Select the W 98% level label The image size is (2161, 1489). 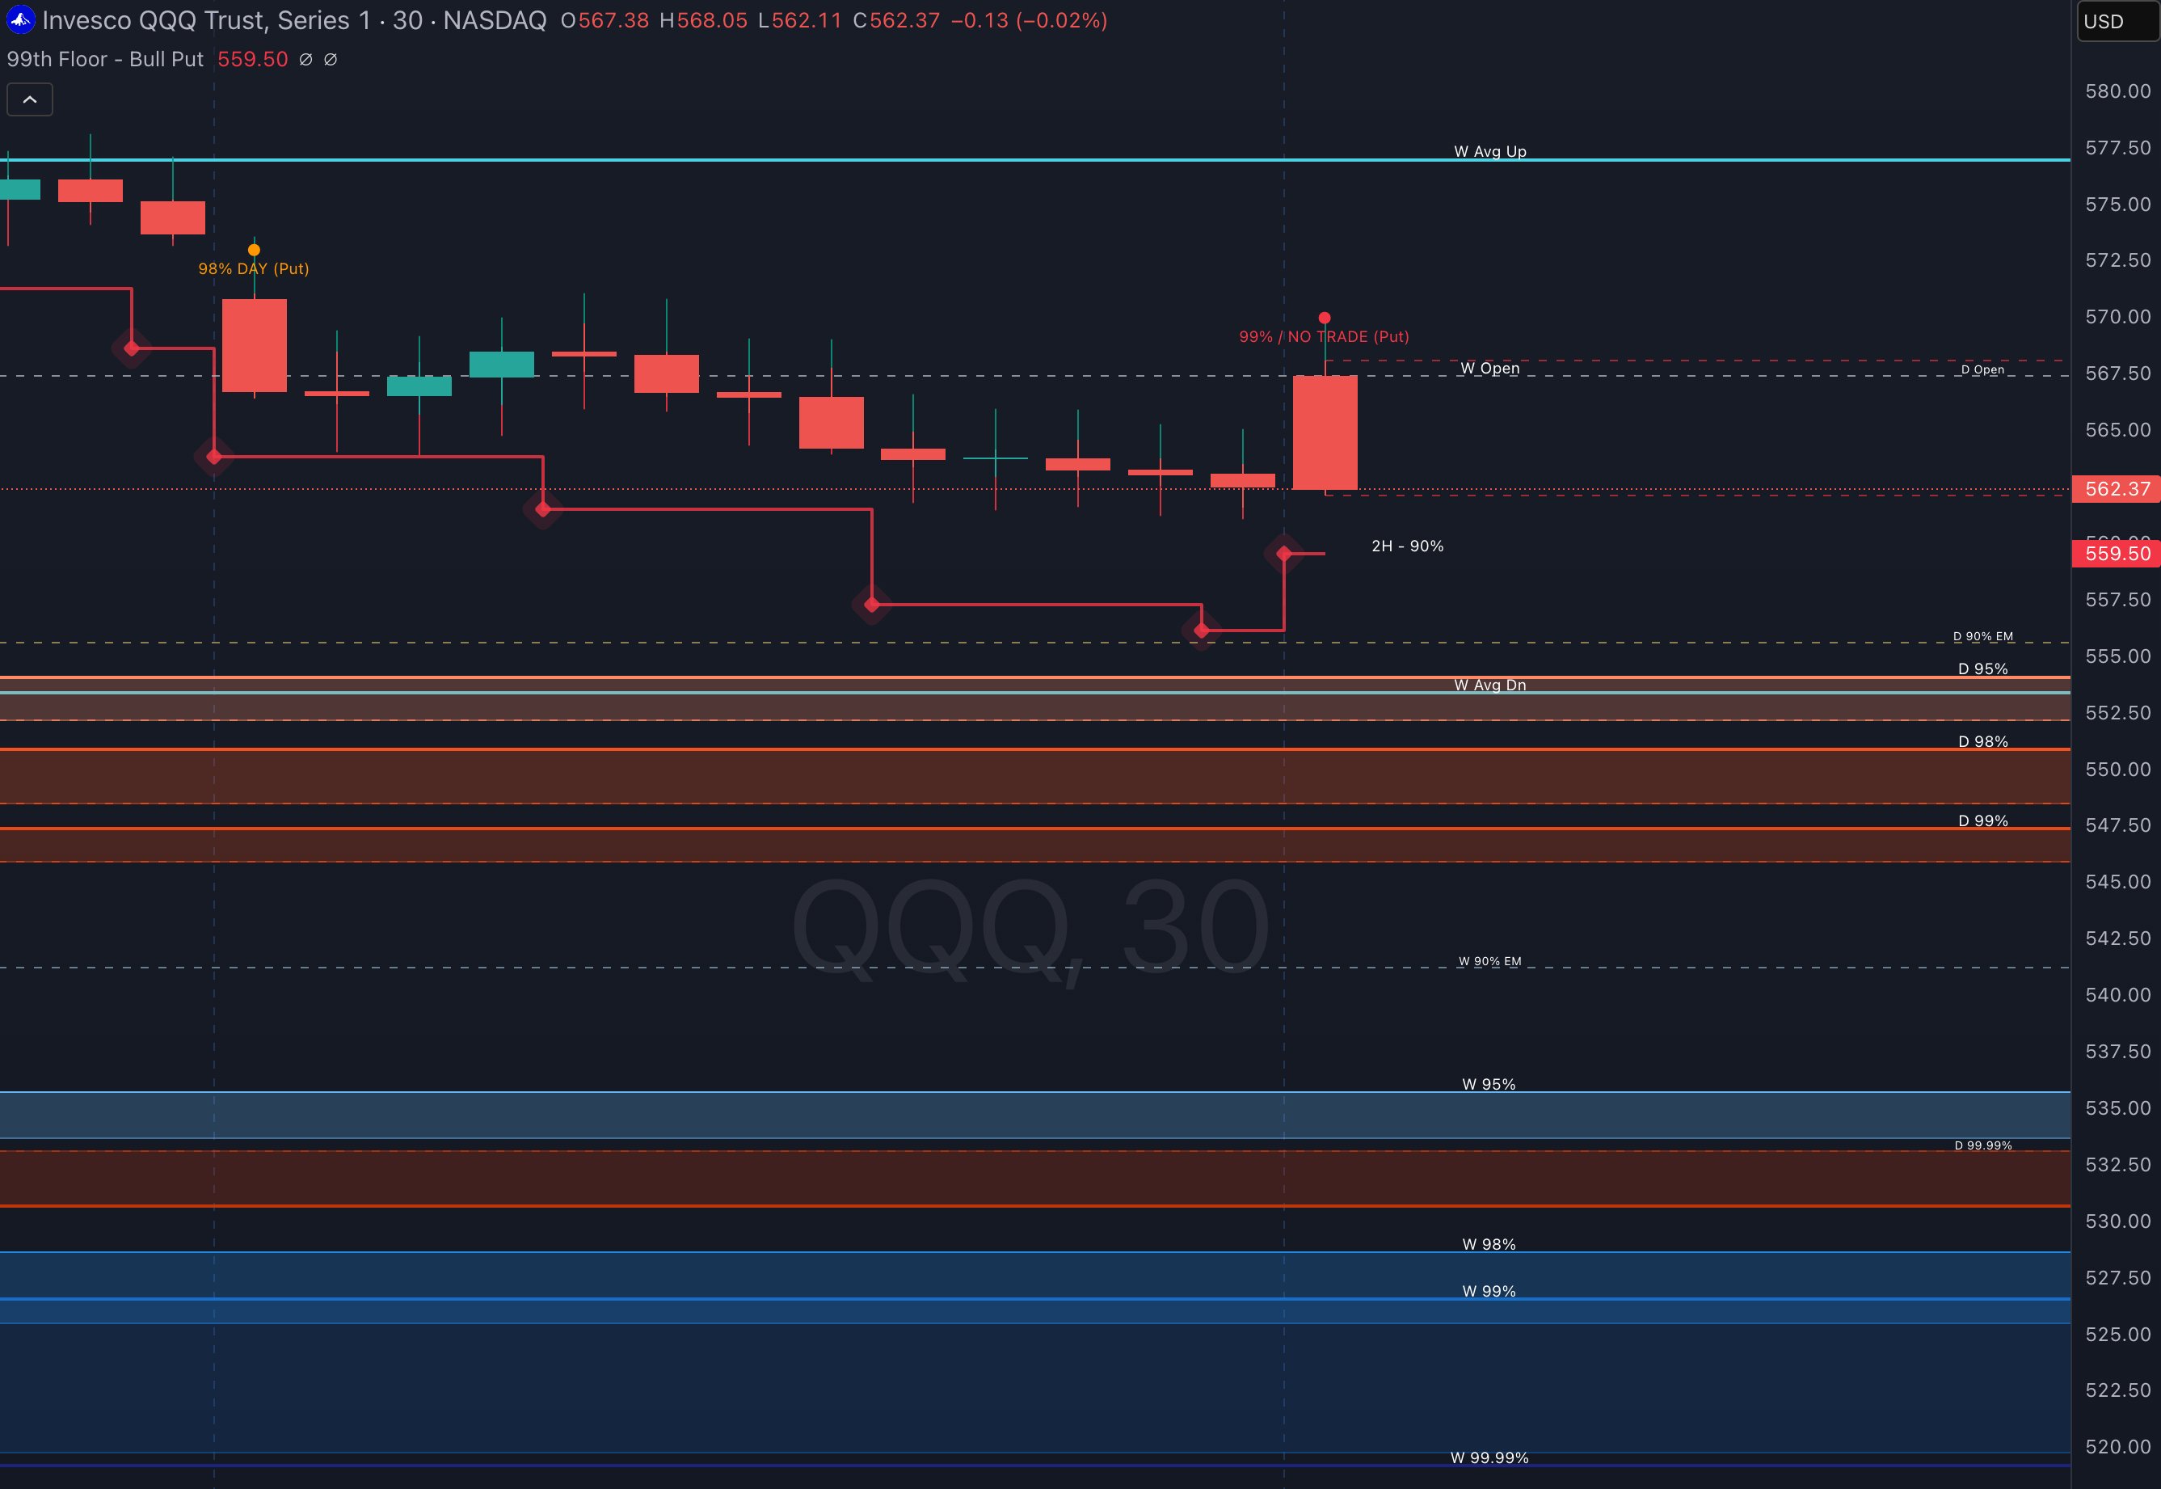[x=1489, y=1245]
